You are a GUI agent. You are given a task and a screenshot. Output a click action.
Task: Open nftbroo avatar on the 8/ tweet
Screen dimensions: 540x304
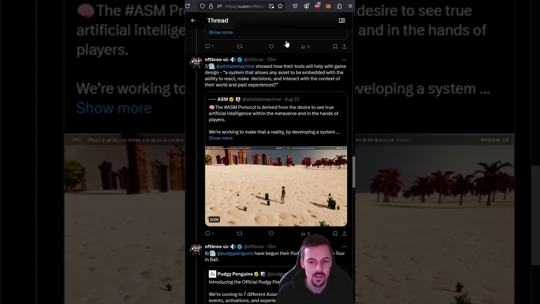(196, 250)
